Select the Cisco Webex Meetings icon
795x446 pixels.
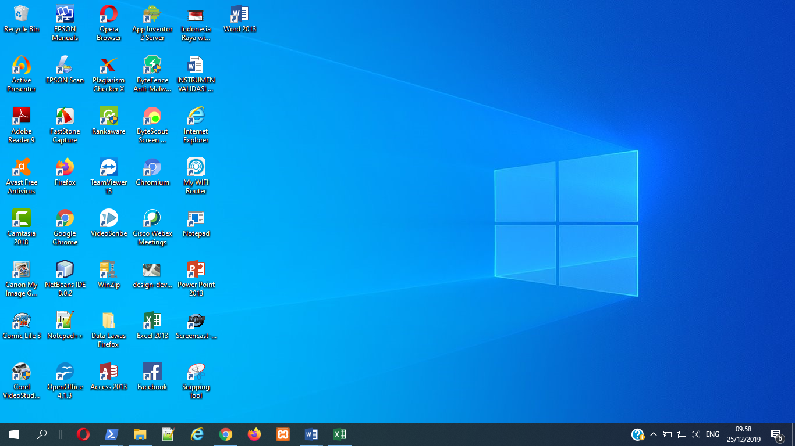coord(152,227)
